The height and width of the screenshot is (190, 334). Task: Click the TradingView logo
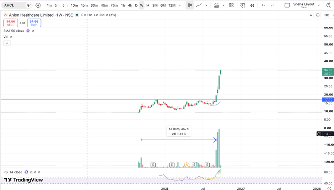(x=24, y=180)
